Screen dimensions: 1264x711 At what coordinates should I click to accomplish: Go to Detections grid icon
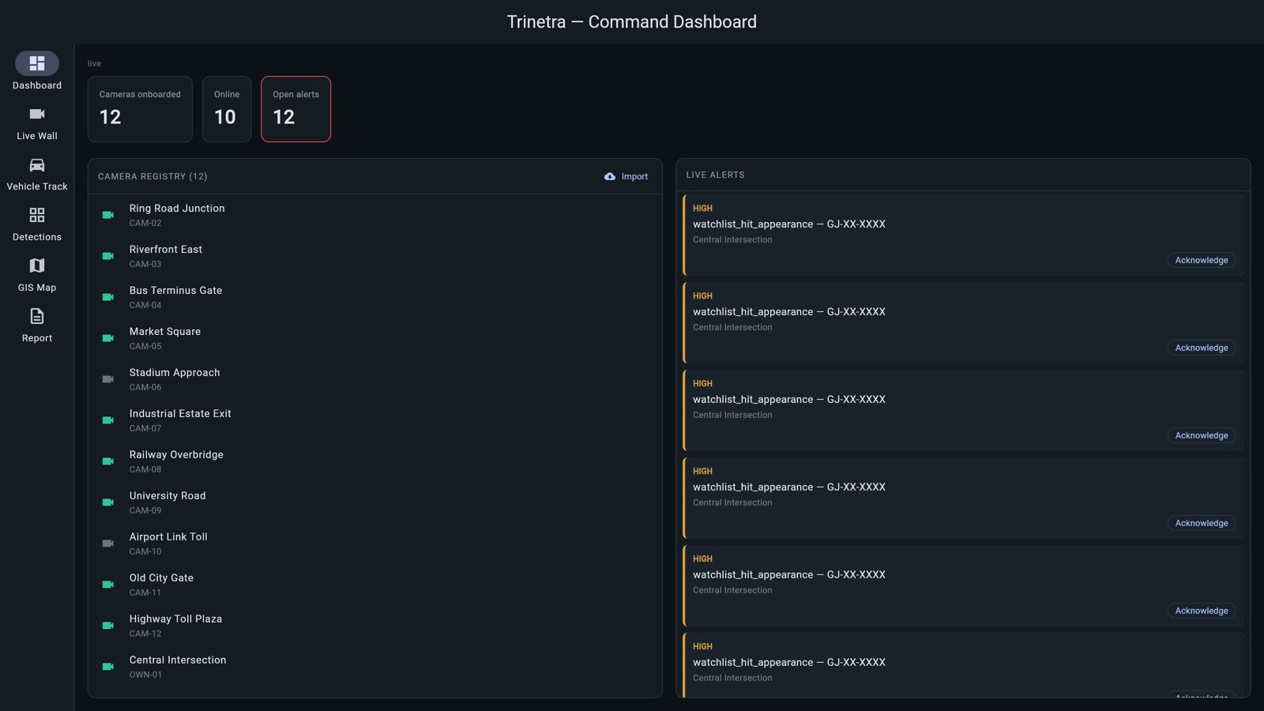pos(37,215)
